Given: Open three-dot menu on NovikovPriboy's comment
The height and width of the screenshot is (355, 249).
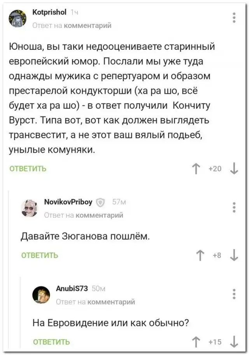Looking at the screenshot, I should coord(234,207).
